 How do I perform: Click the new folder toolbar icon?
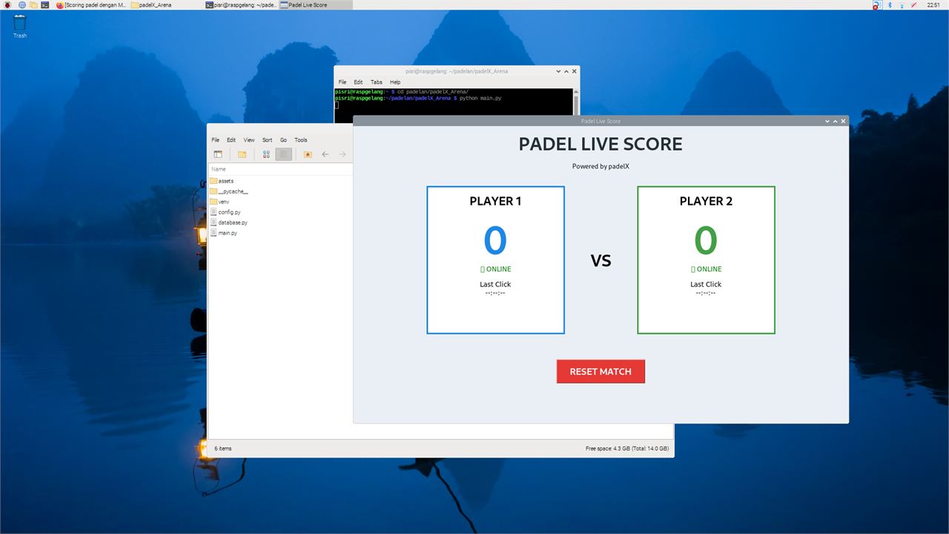coord(242,154)
